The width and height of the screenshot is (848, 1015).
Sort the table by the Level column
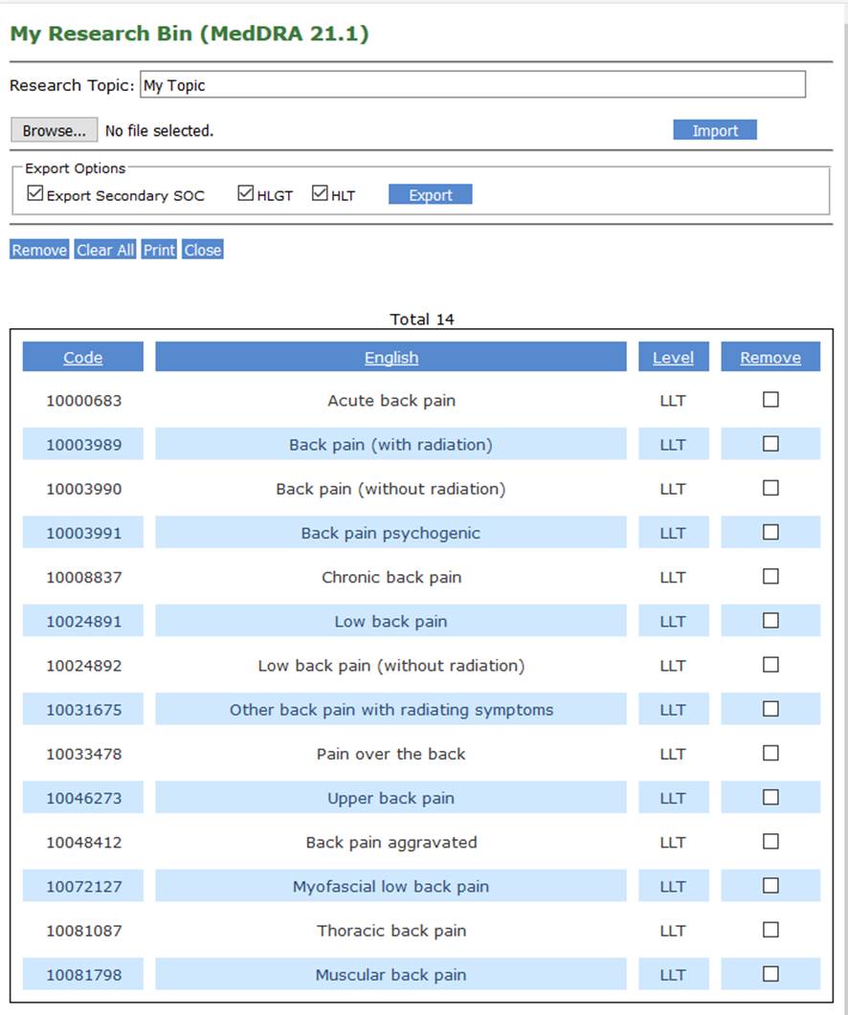pos(673,357)
